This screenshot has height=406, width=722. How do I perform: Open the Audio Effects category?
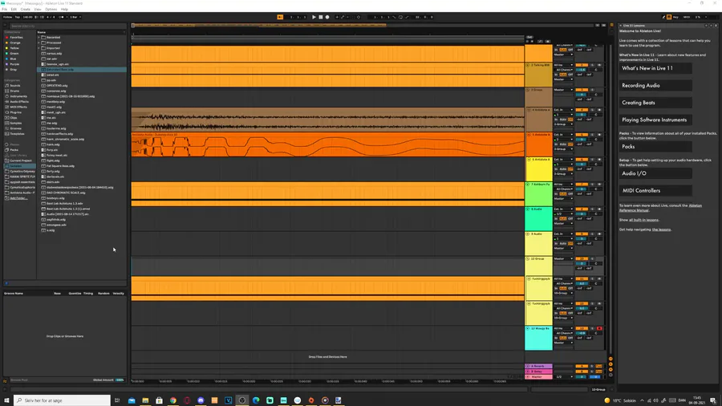(19, 102)
